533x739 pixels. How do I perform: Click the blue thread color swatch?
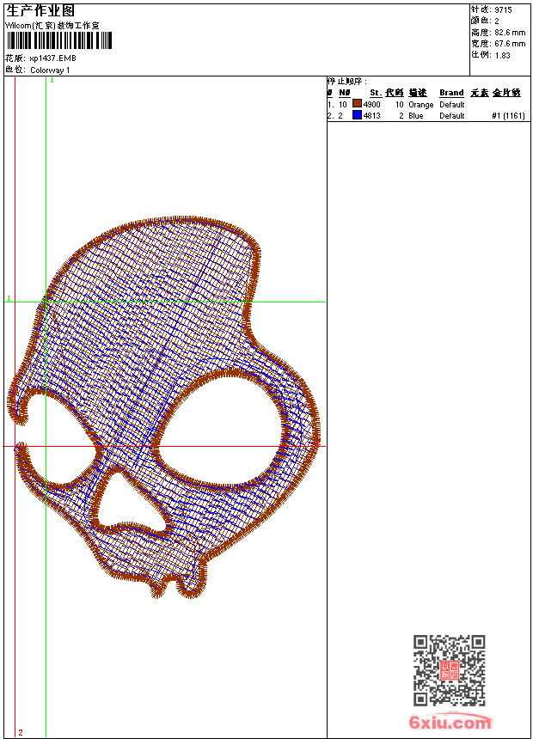[x=357, y=115]
